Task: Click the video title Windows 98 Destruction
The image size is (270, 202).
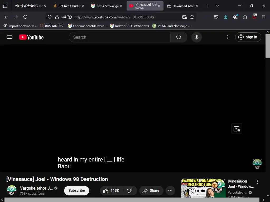Action: coord(57,179)
